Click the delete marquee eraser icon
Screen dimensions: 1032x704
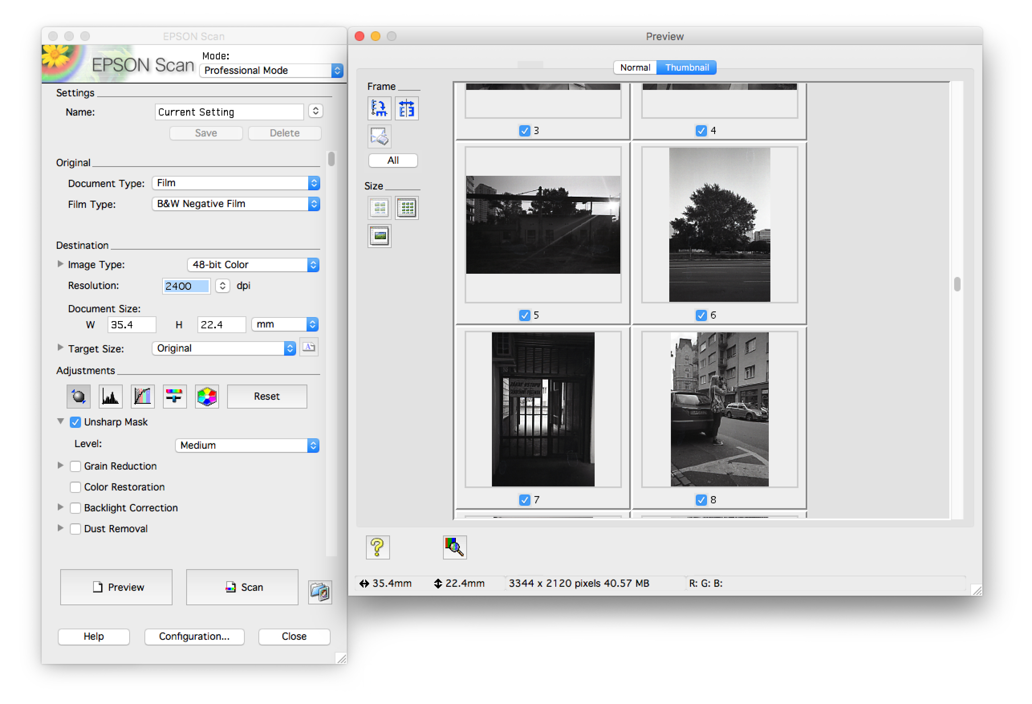tap(379, 136)
